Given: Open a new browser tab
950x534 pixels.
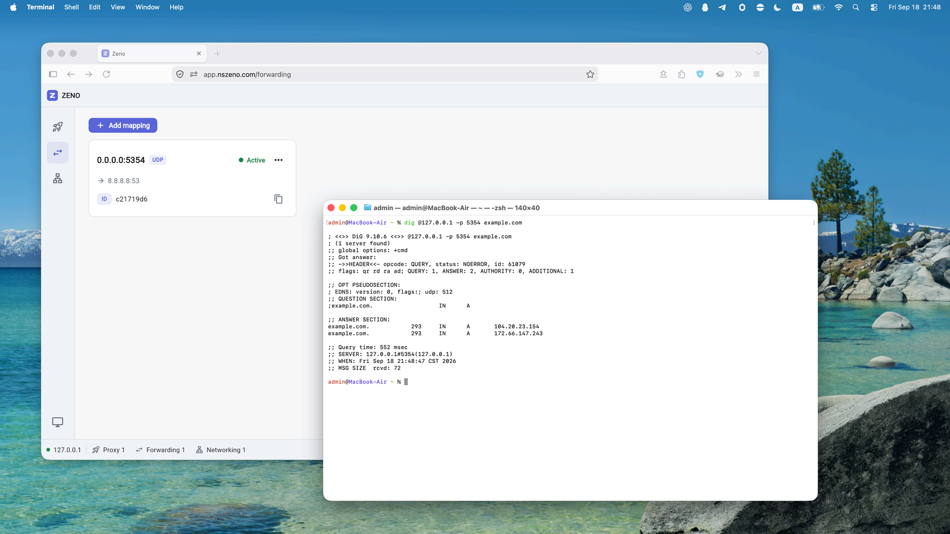Looking at the screenshot, I should click(218, 53).
